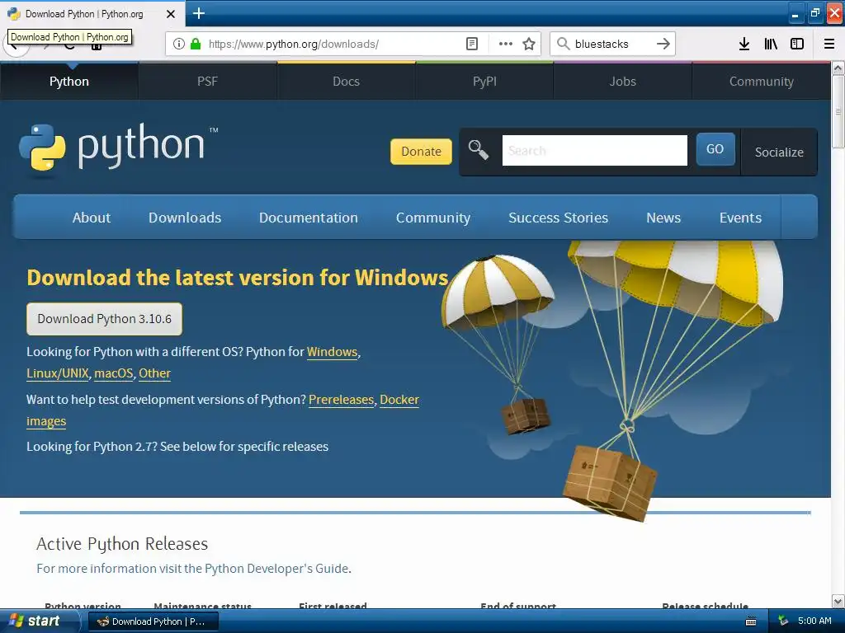The image size is (845, 633).
Task: Click the network tray icon near clock
Action: pos(783,621)
